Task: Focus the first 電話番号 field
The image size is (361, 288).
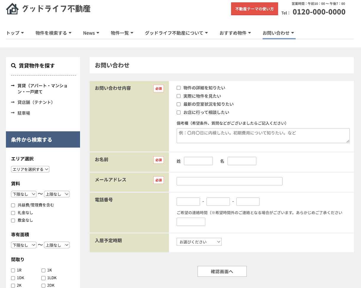Action: 188,202
